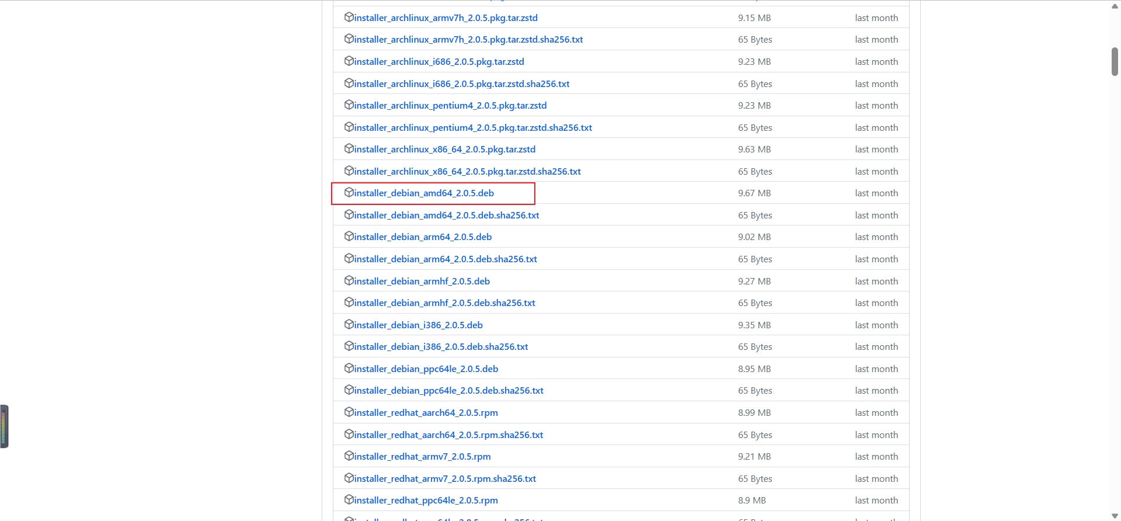Click package icon beside installer_archlinux_pentium4_2.0.5.pkg.tar.zstd.sha256.txt

pyautogui.click(x=349, y=127)
